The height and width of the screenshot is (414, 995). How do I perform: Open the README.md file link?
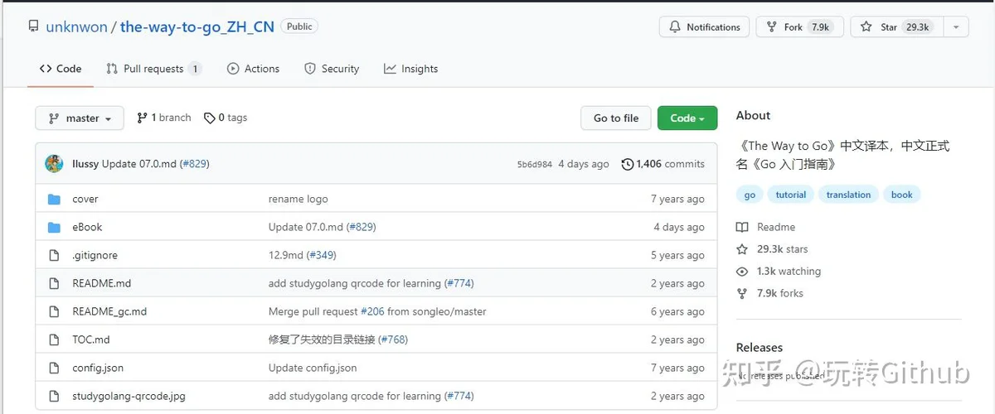tap(101, 283)
